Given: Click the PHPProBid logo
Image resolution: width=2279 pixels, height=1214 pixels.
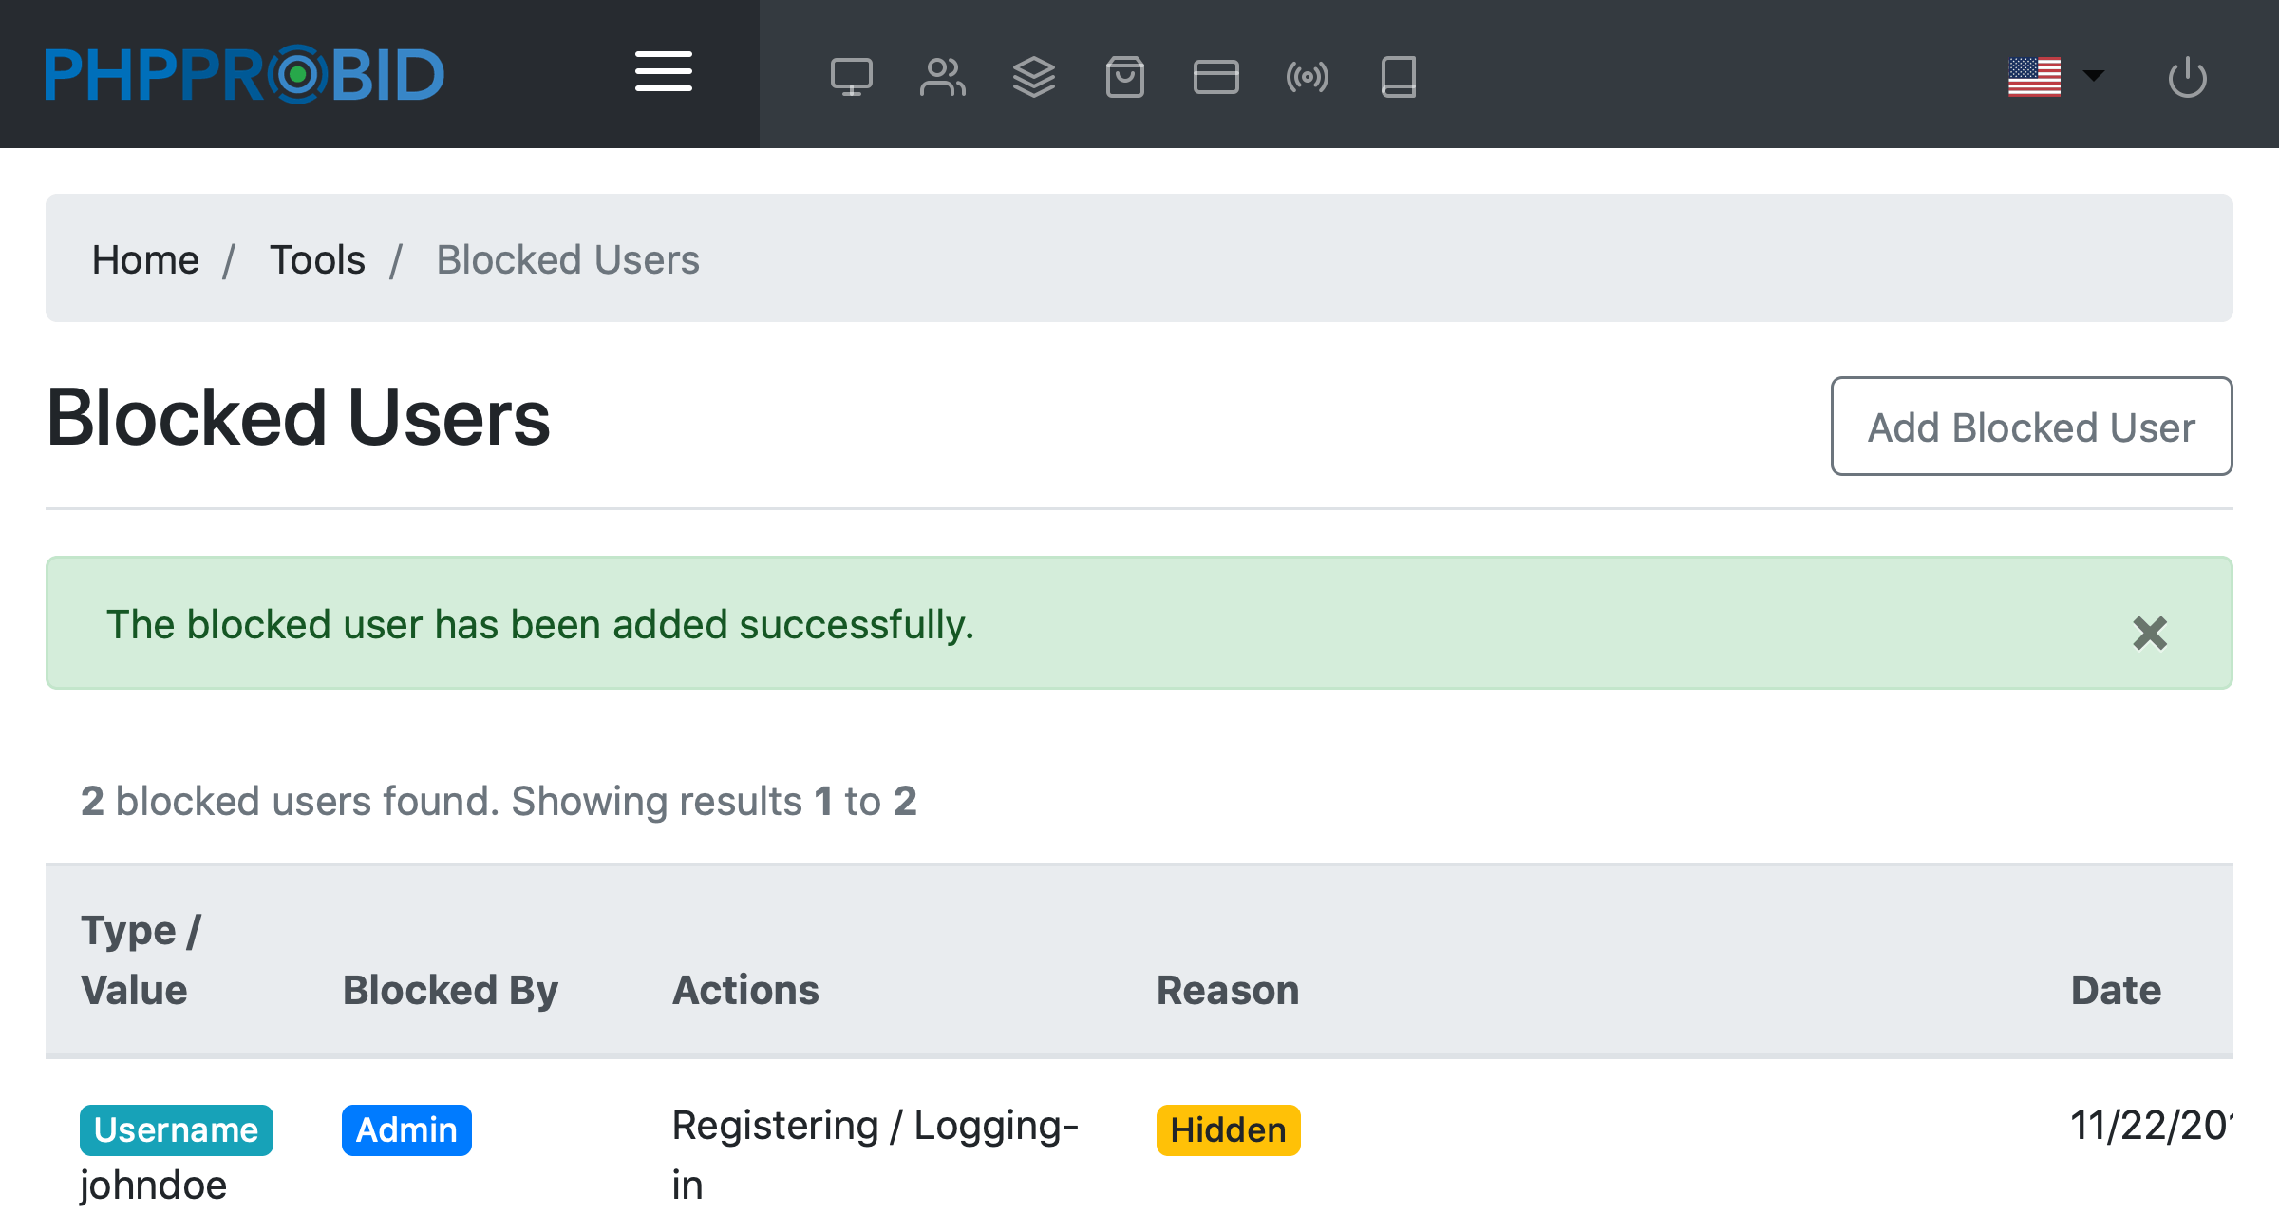Looking at the screenshot, I should click(244, 74).
